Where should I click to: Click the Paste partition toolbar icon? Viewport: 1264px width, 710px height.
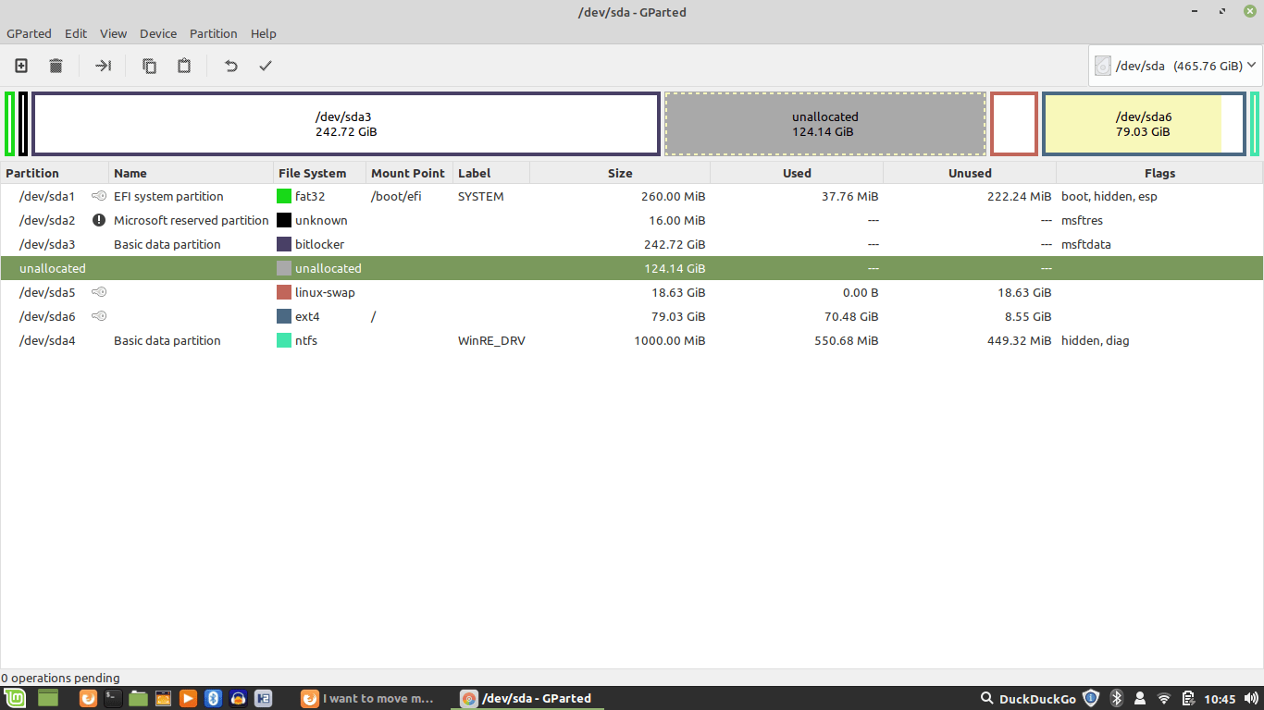click(x=184, y=66)
